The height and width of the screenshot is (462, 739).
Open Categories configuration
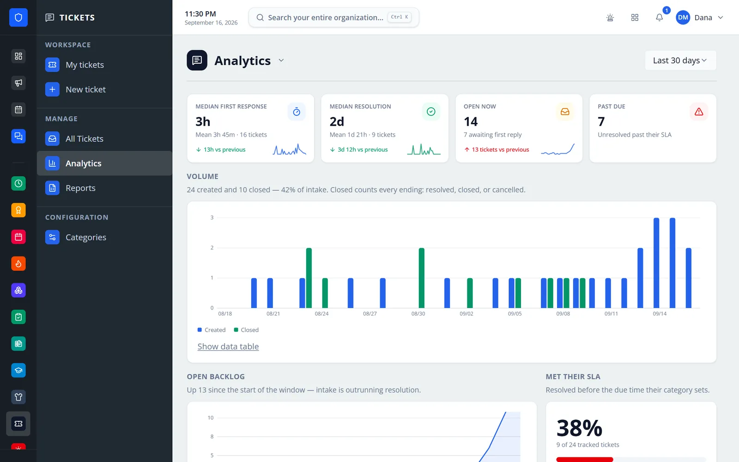[x=104, y=237]
